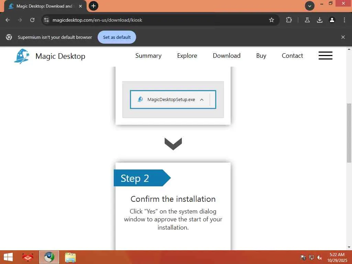This screenshot has height=264, width=352.
Task: Click the Magic Desktop site title
Action: tap(60, 56)
